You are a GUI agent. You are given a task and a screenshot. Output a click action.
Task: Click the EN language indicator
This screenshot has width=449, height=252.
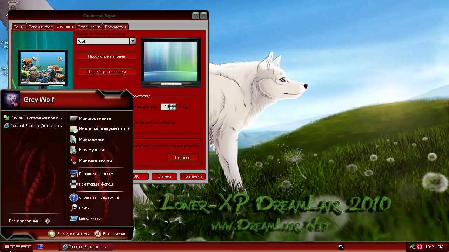(341, 247)
